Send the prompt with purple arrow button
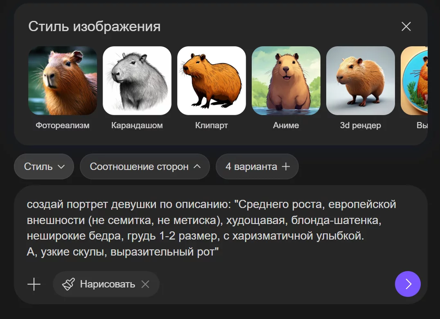440x319 pixels. [x=408, y=284]
